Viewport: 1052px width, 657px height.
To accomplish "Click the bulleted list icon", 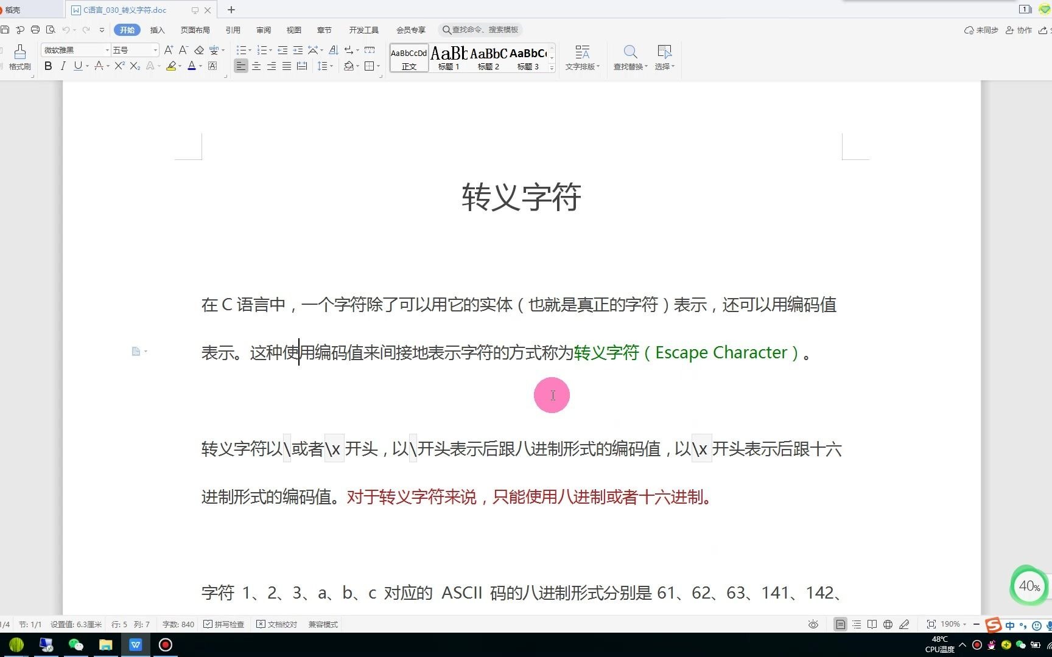I will pos(241,50).
